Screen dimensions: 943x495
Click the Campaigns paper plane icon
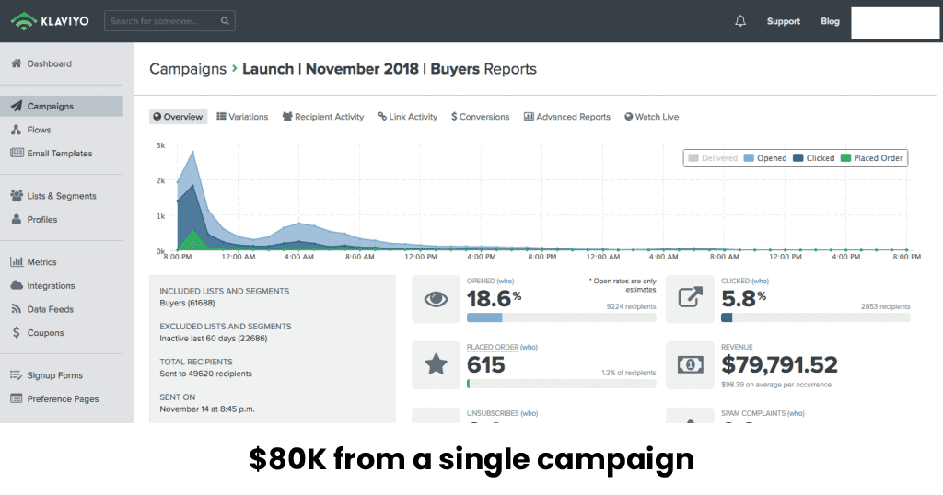click(17, 106)
